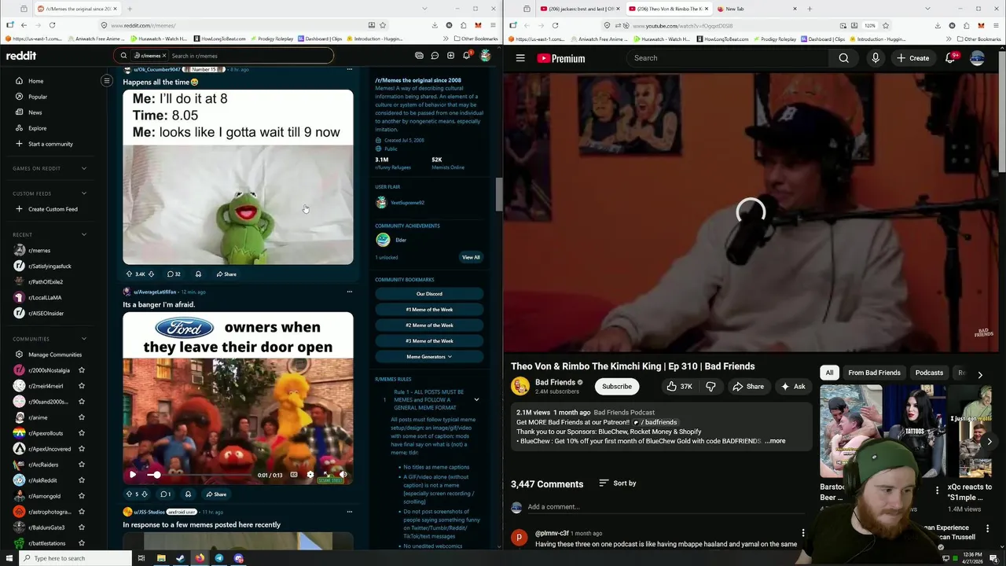Activate YouTube voice search microphone
Image resolution: width=1006 pixels, height=566 pixels.
point(875,58)
